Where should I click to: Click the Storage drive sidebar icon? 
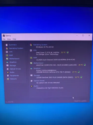7,65
